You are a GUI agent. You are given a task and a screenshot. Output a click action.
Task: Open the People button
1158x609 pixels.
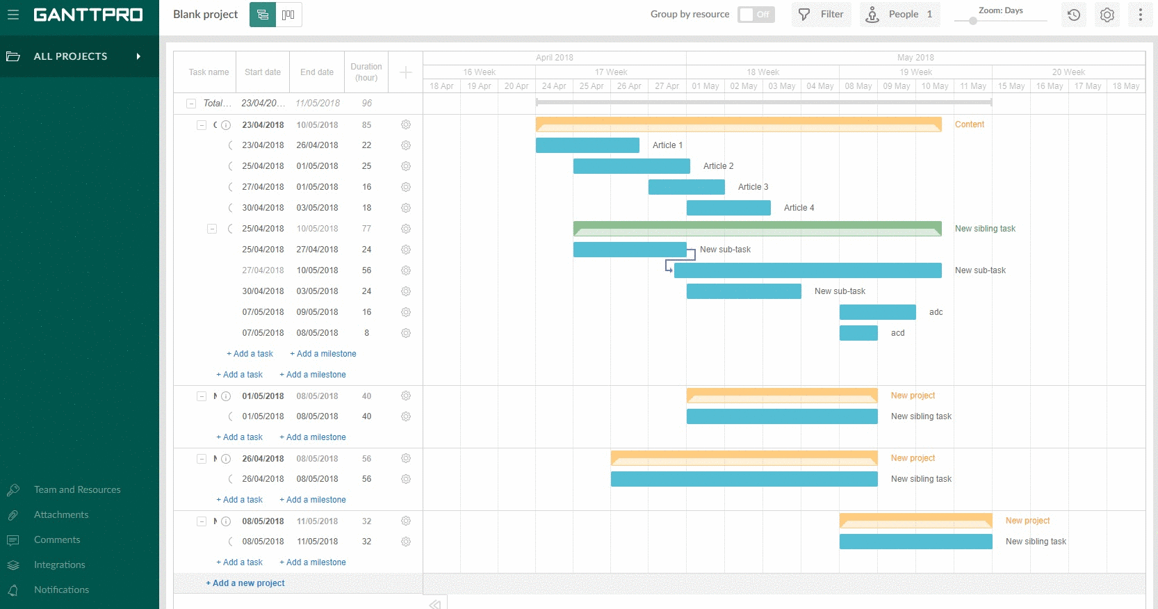click(899, 15)
